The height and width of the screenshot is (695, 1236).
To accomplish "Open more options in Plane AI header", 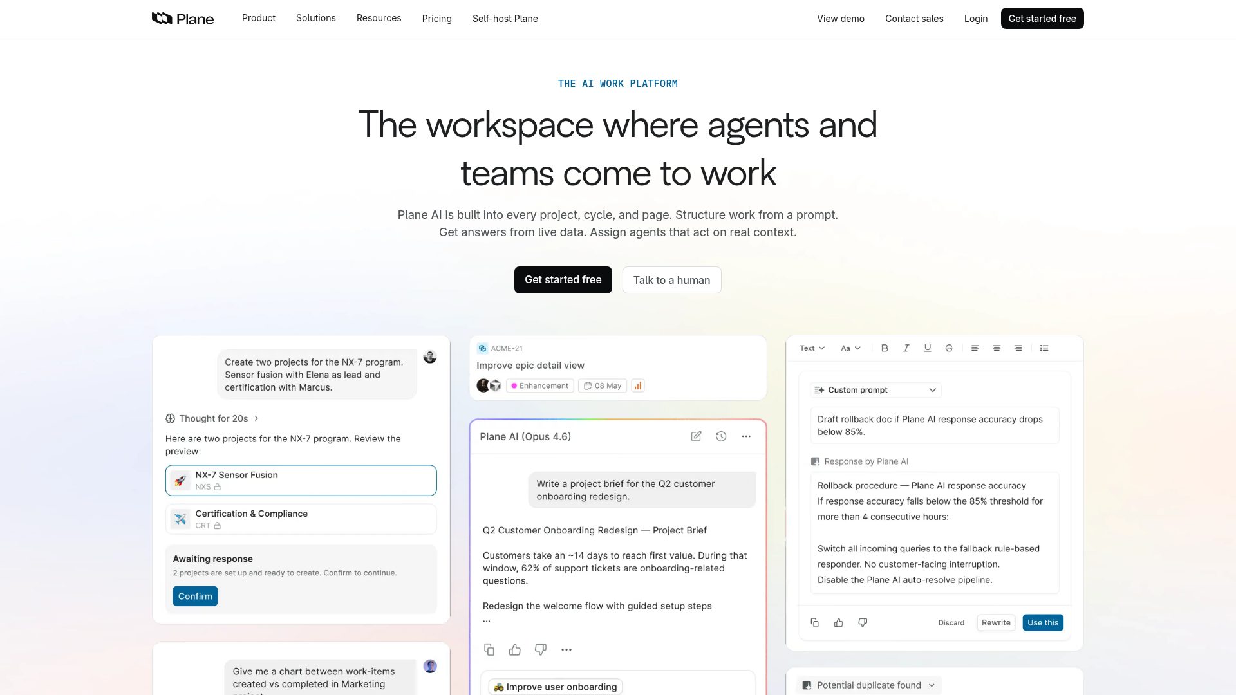I will (x=746, y=436).
